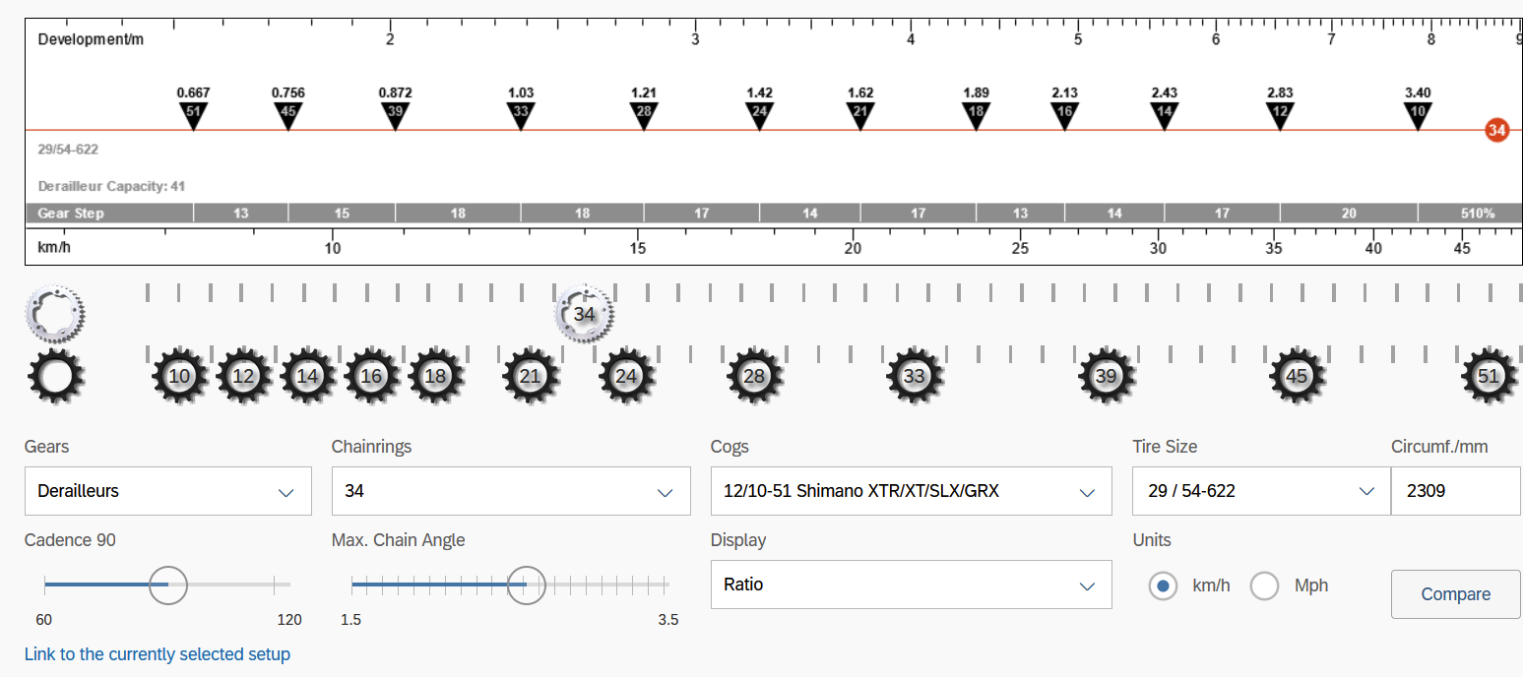Select the 21-tooth cog icon
This screenshot has height=677, width=1523.
point(531,376)
